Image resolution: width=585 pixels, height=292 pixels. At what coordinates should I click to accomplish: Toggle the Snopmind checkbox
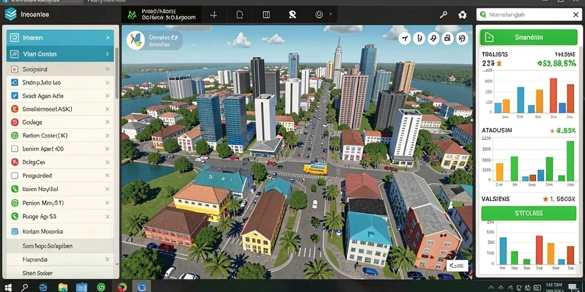14,69
